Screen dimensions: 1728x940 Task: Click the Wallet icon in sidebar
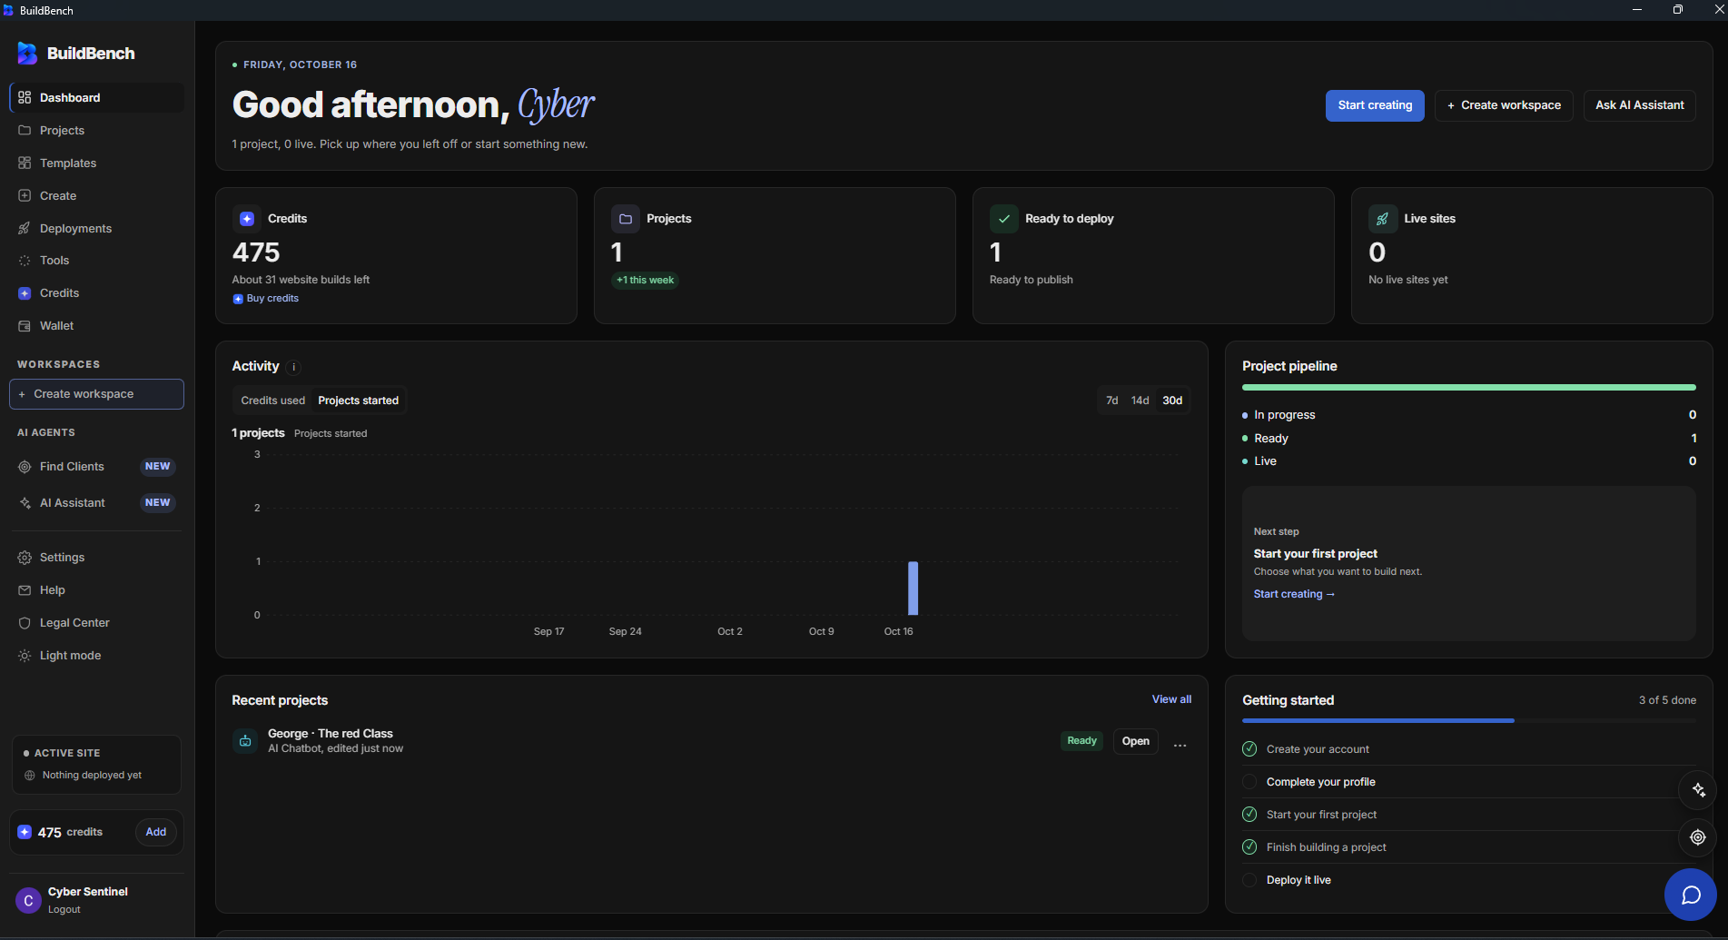point(25,326)
